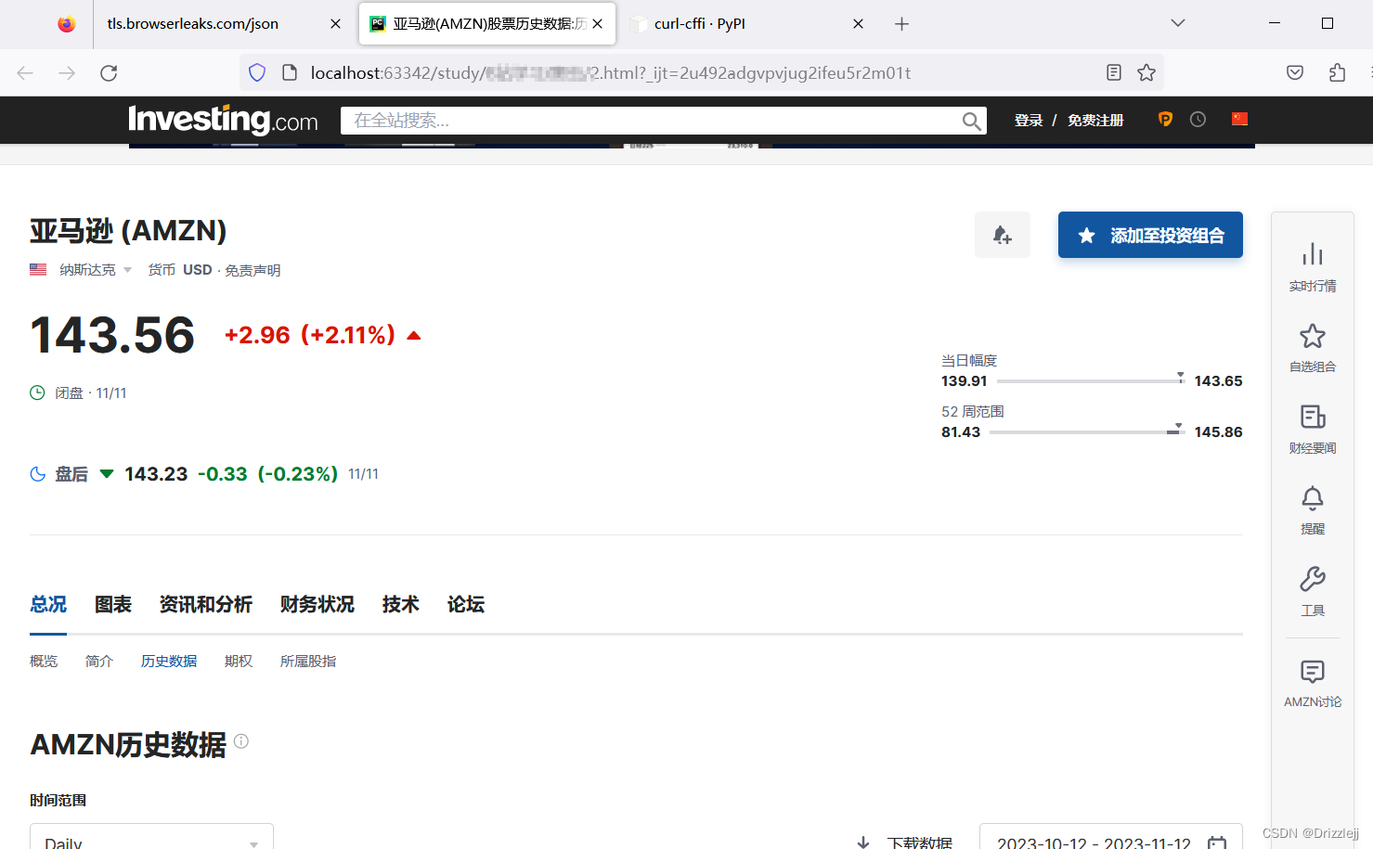Select the 财务状况 tab
1373x849 pixels.
pos(317,604)
